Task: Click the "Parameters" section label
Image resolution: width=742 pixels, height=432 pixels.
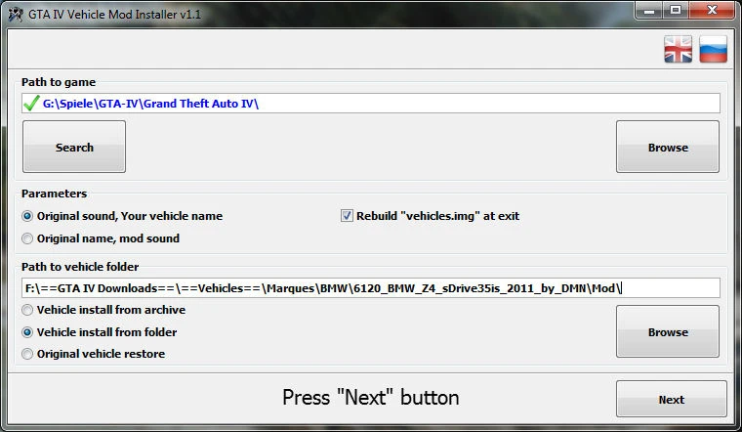Action: pos(54,194)
